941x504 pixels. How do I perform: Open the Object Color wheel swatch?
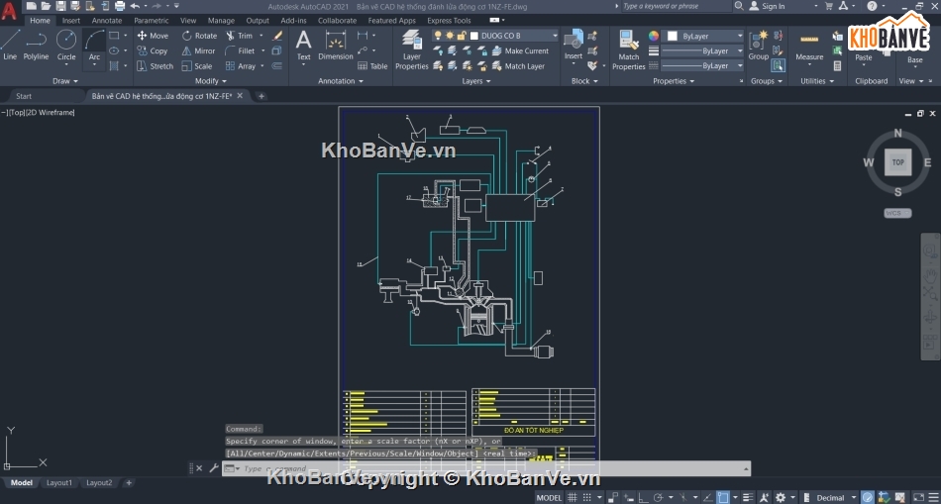click(x=654, y=36)
